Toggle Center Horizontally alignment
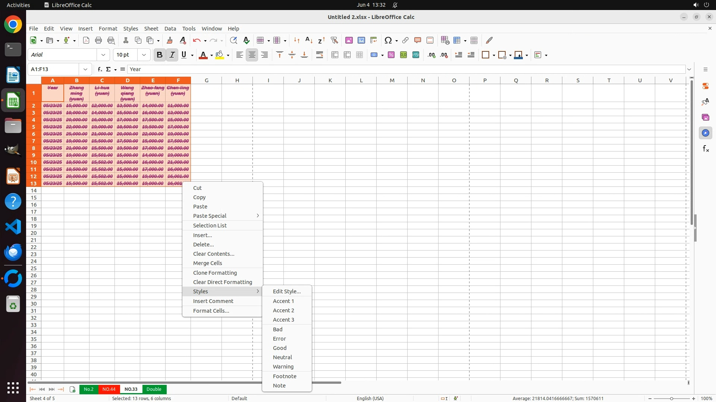Screen dimensions: 716x402 252,55
